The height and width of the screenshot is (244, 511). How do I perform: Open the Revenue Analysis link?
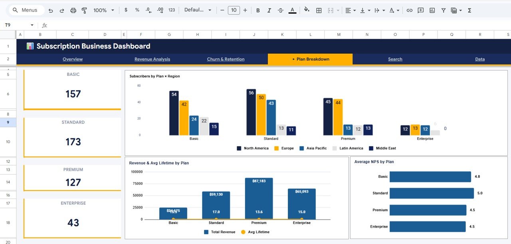[x=152, y=59]
